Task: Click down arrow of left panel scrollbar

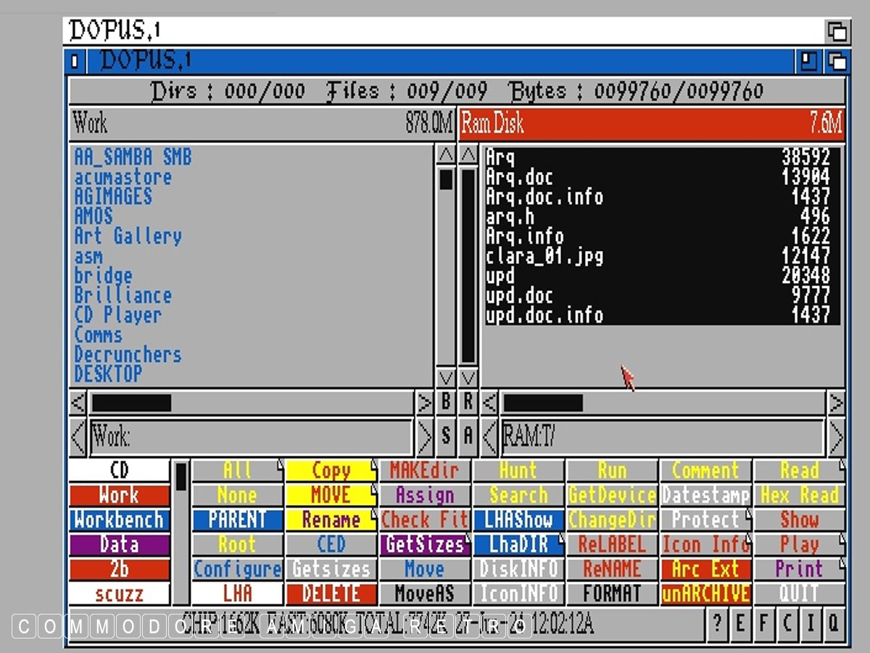Action: click(x=446, y=377)
